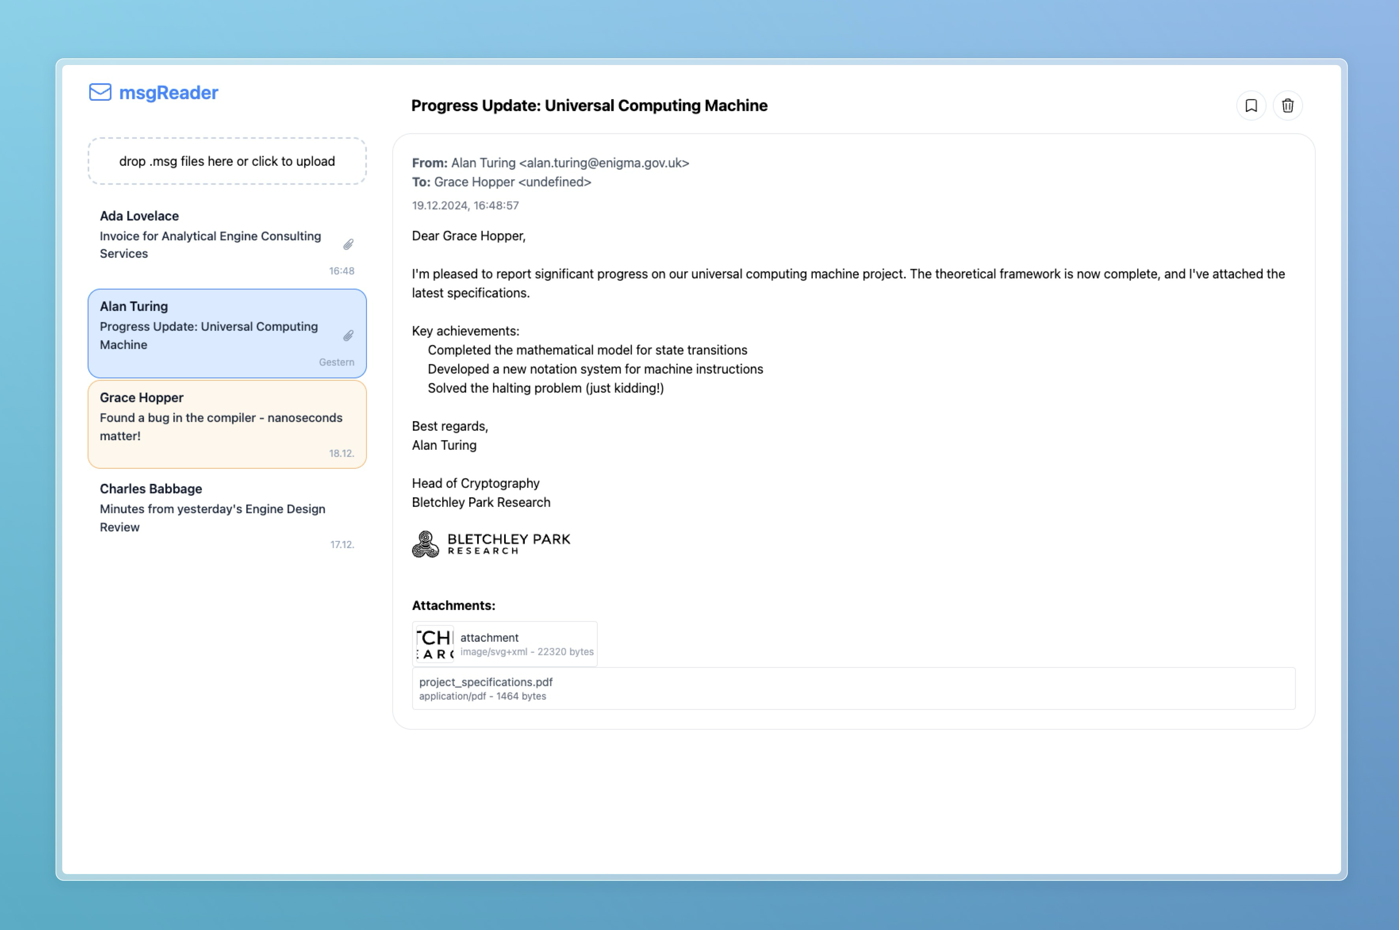Click the email subject heading
This screenshot has height=930, width=1399.
pyautogui.click(x=589, y=105)
